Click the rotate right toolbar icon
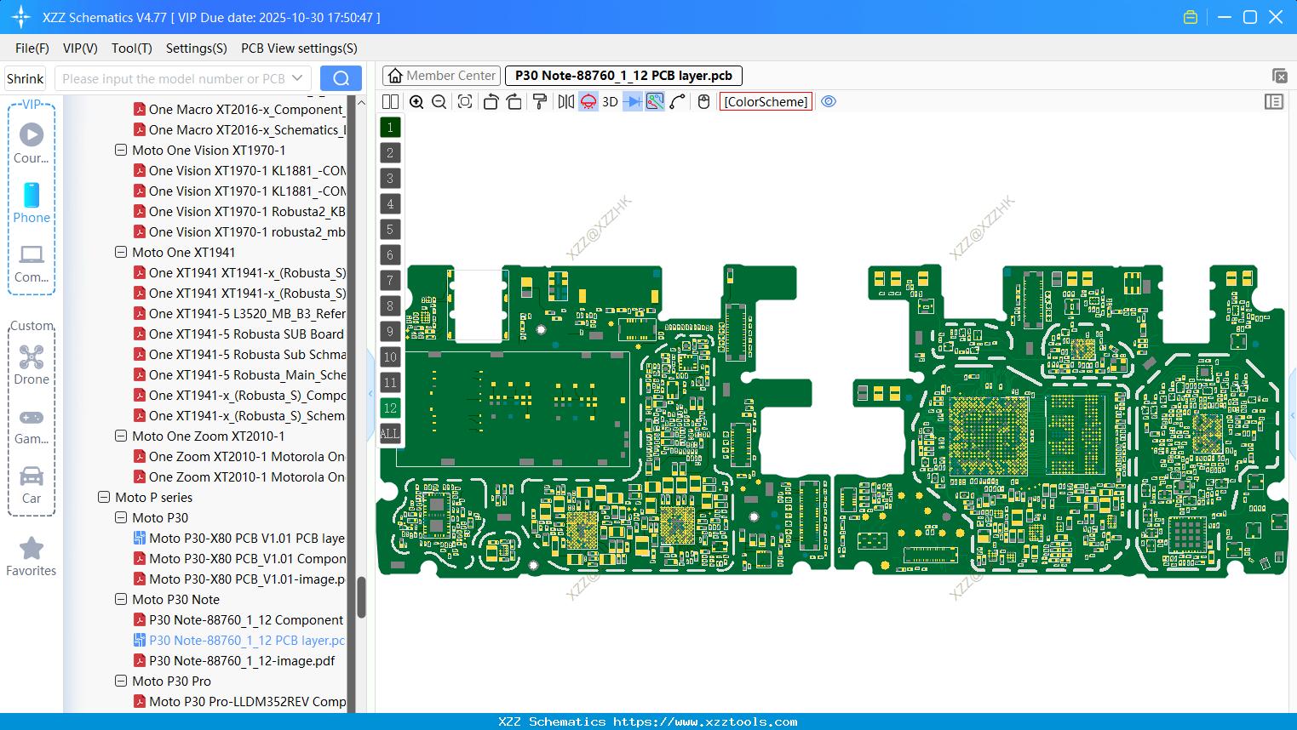This screenshot has width=1297, height=730. pyautogui.click(x=514, y=101)
